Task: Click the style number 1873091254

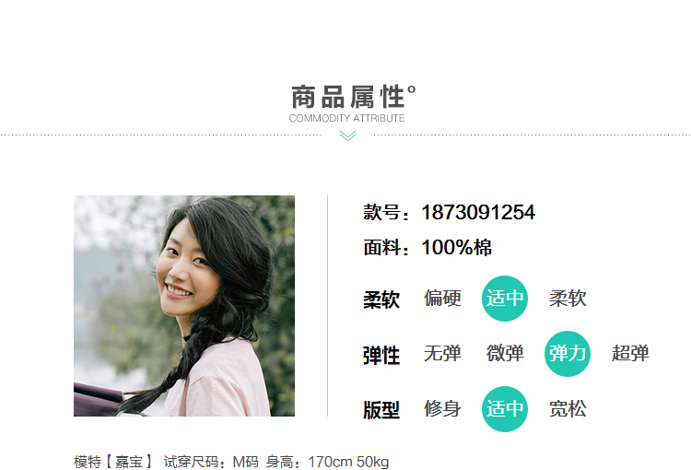Action: (478, 212)
